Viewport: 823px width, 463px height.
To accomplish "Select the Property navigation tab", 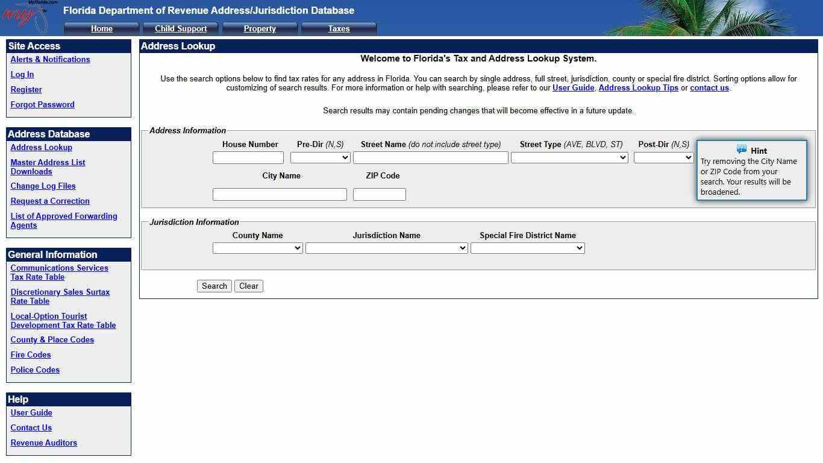I will tap(260, 28).
